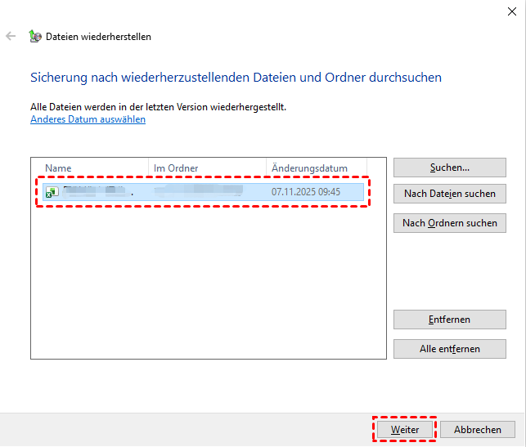526x447 pixels.
Task: Proceed with the Weiter button
Action: click(x=404, y=429)
